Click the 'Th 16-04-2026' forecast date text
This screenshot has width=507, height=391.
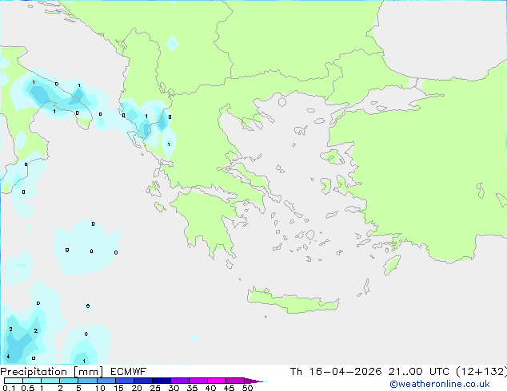(x=336, y=372)
